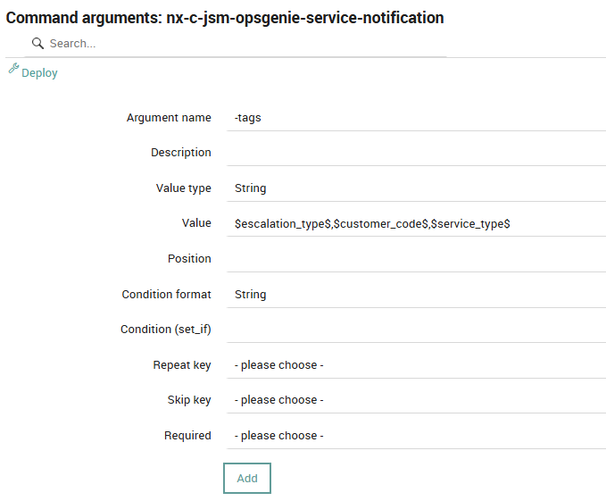Click the empty Position input field
This screenshot has height=501, width=606.
point(415,259)
